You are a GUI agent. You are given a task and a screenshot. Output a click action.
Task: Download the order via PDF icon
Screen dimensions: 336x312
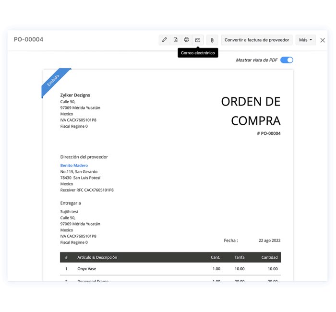point(176,40)
